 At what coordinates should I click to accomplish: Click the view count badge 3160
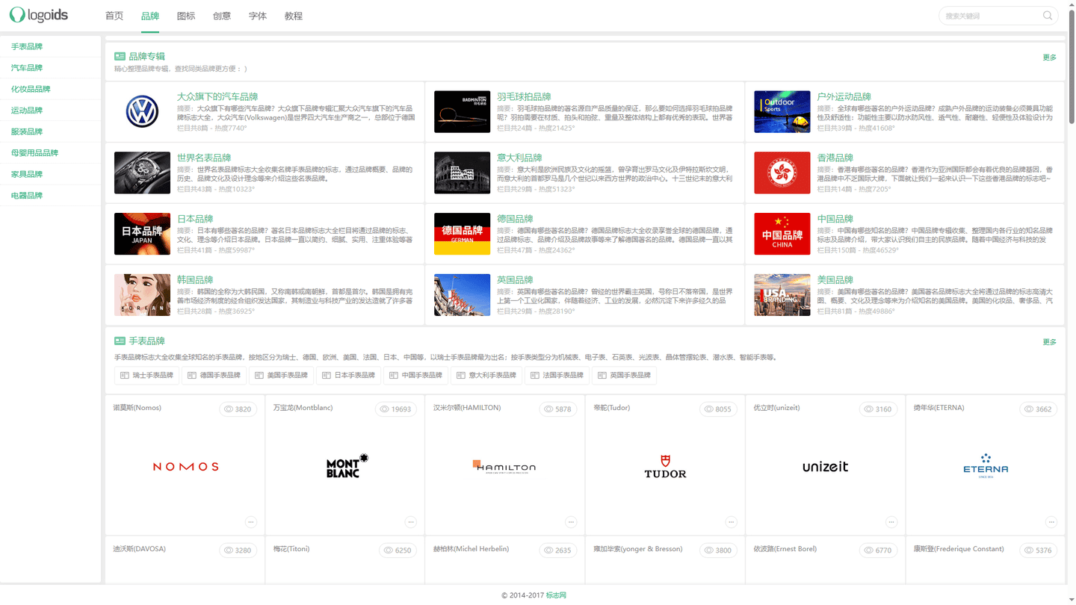[x=879, y=409]
